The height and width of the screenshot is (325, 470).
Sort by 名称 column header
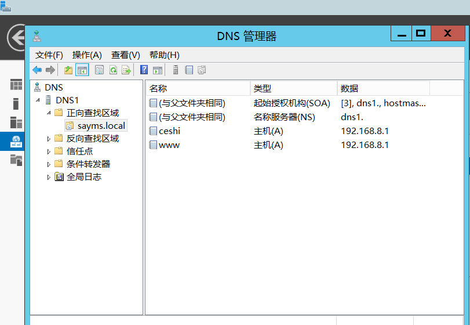point(198,89)
